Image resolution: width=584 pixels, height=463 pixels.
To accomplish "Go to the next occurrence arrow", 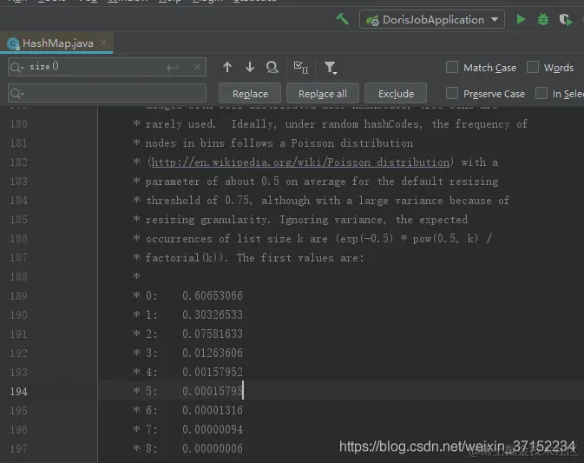I will tap(250, 67).
